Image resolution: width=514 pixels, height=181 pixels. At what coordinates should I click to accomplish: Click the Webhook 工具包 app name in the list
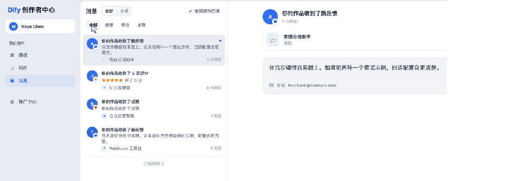pos(125,148)
